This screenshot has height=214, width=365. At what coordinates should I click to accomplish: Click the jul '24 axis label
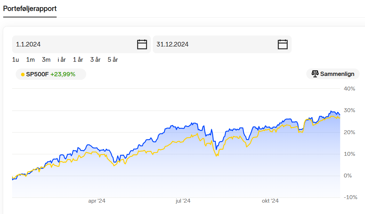[x=183, y=201]
